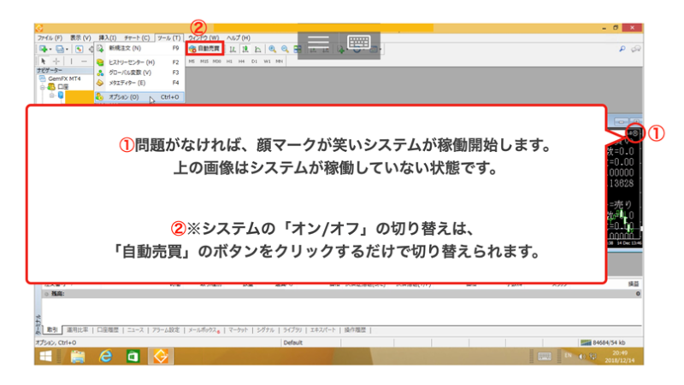Image resolution: width=684 pixels, height=385 pixels.
Task: Select the D1 timeframe
Action: point(254,61)
